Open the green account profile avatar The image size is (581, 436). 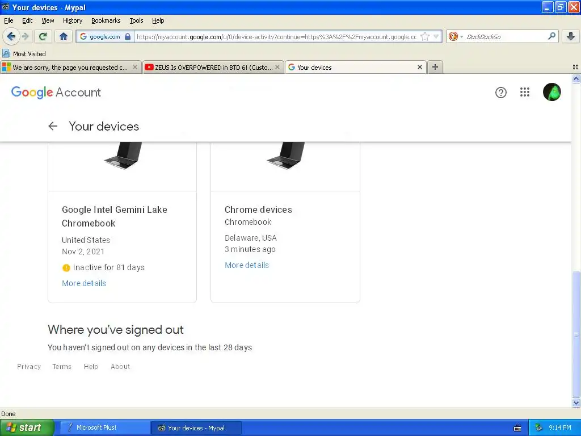(551, 92)
